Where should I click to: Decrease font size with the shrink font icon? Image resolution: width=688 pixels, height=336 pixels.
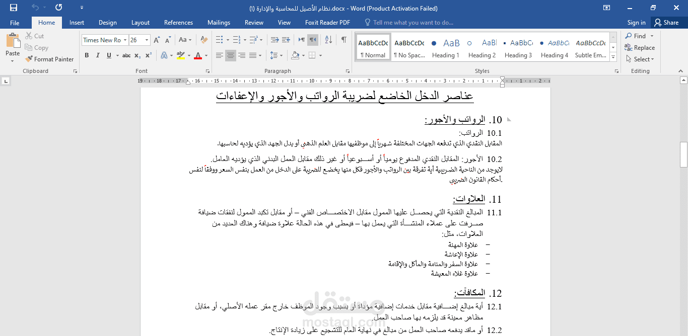tap(168, 40)
